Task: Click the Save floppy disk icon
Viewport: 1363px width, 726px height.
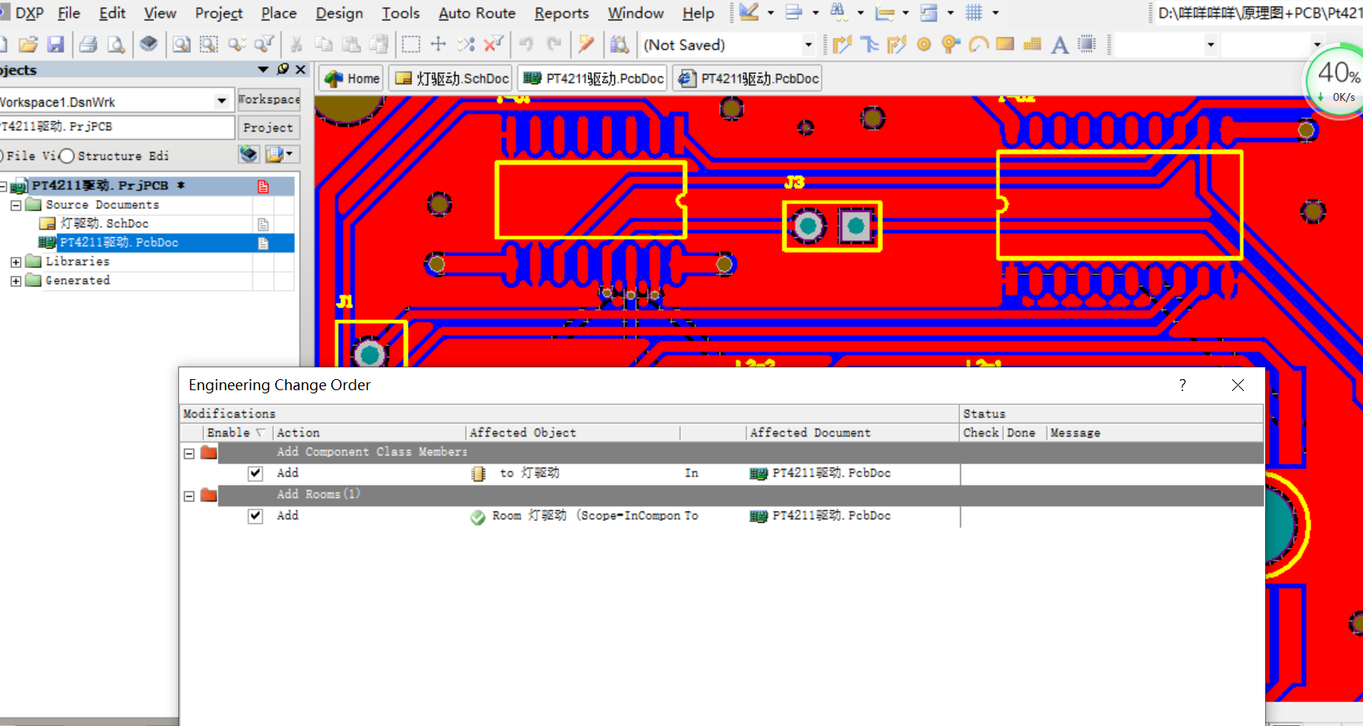Action: coord(55,45)
